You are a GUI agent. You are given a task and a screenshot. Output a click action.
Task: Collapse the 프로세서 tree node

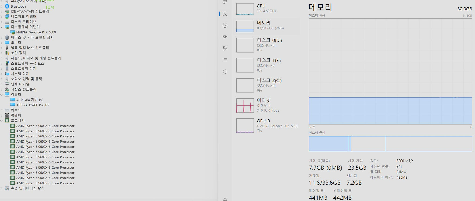2,121
